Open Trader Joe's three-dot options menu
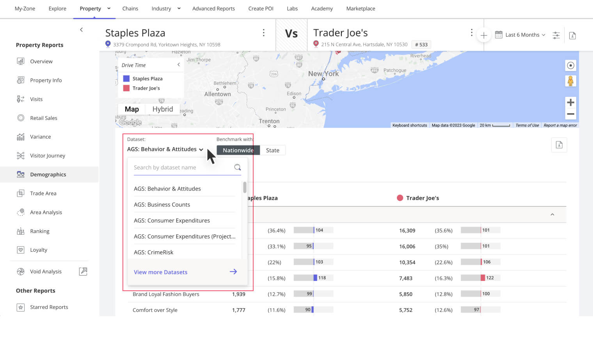 pos(471,32)
